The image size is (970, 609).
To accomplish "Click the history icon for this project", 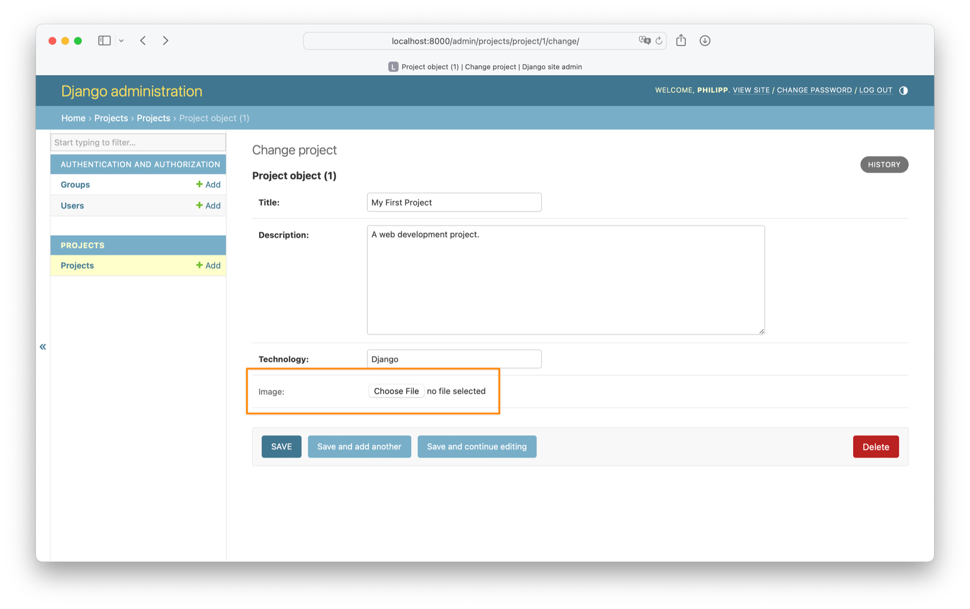I will point(884,164).
